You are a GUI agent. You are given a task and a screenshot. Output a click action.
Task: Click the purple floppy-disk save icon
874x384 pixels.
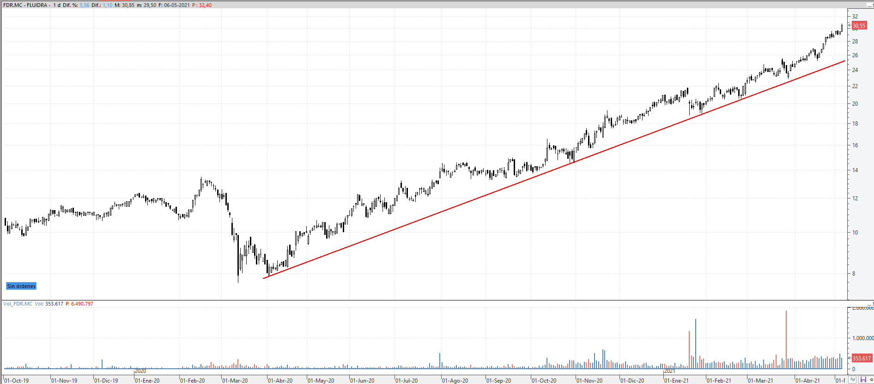(863, 380)
